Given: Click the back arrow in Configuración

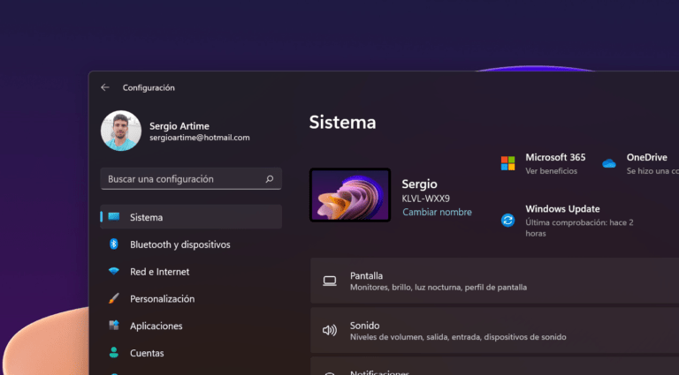Looking at the screenshot, I should 105,87.
